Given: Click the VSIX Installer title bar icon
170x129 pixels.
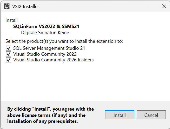Looking at the screenshot, I should pyautogui.click(x=7, y=6).
